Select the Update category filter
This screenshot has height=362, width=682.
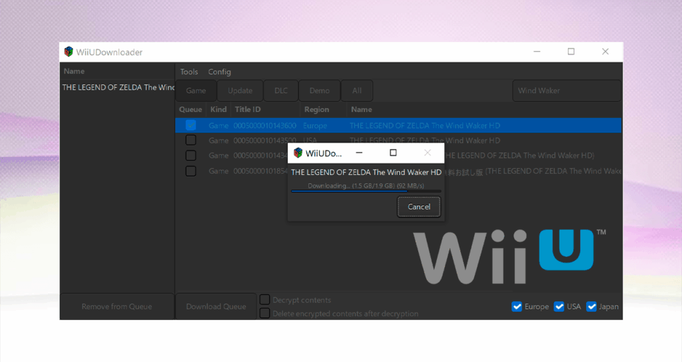coord(240,90)
